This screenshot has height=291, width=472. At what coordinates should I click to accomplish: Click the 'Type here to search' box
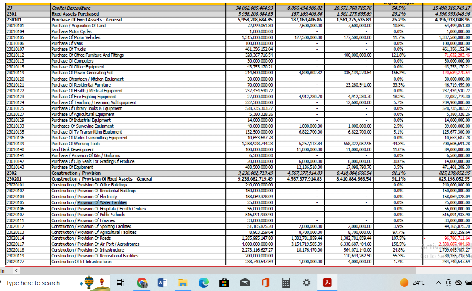click(33, 283)
